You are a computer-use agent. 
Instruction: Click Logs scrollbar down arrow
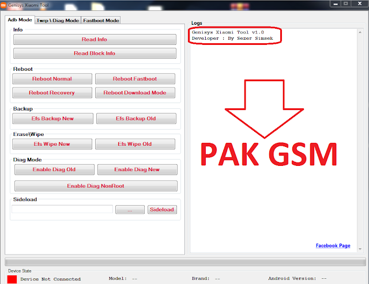360,249
